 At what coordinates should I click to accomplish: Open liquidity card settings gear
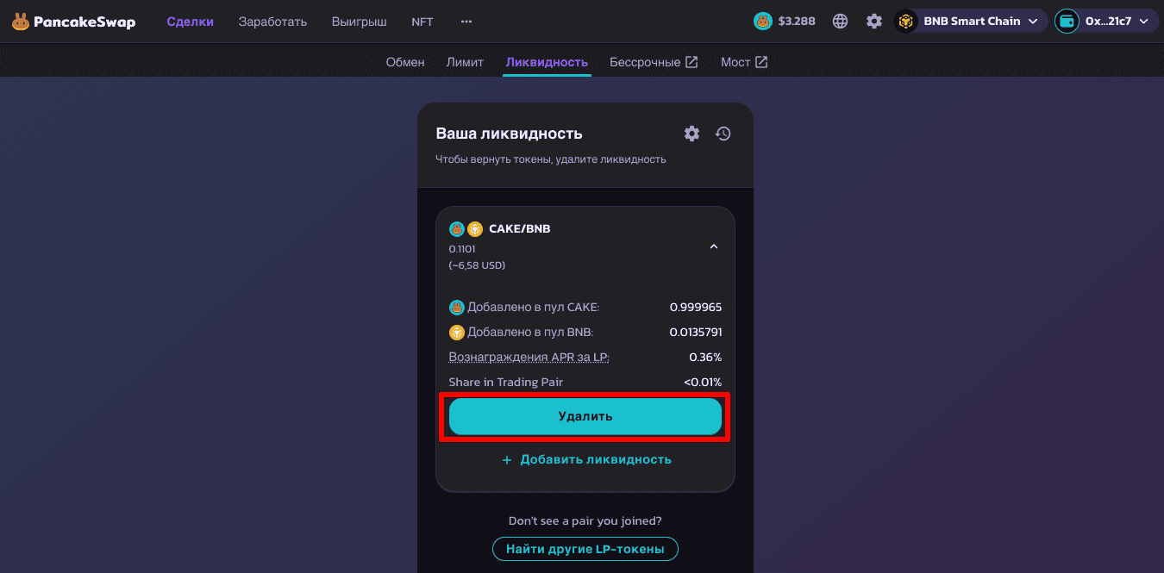coord(692,134)
